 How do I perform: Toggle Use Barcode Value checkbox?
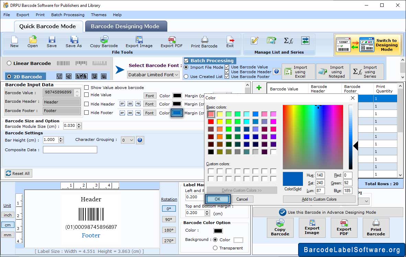point(227,67)
